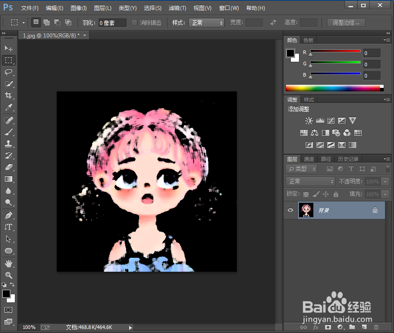Click the red R channel slider
The width and height of the screenshot is (394, 333).
point(335,51)
